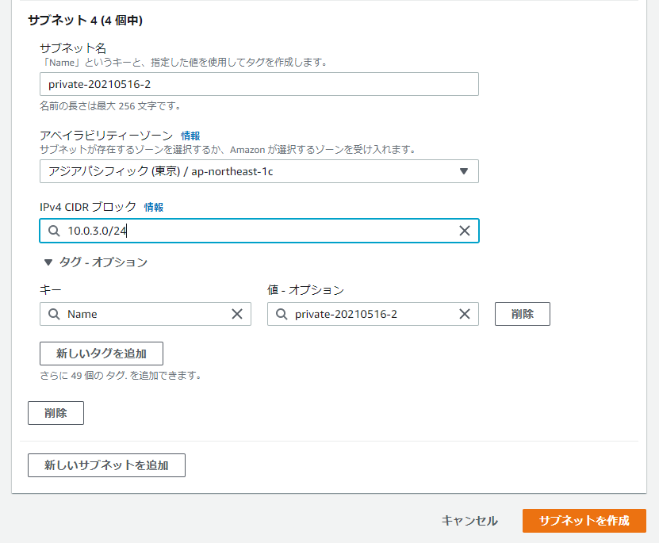Click 新しいタグを追加 button

pos(102,354)
